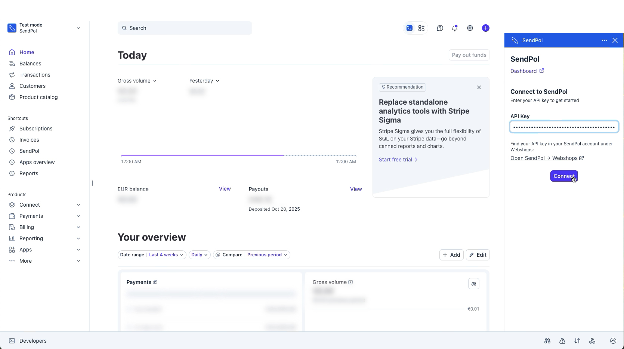Click Pay out funds button
The image size is (624, 349).
click(469, 55)
